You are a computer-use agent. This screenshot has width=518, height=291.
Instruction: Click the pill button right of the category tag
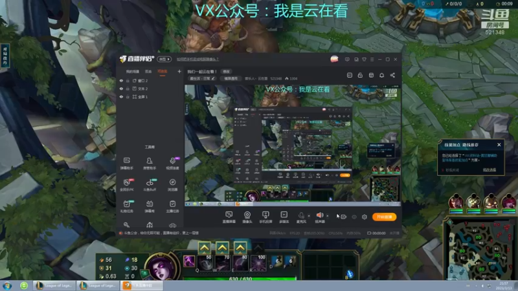[231, 78]
